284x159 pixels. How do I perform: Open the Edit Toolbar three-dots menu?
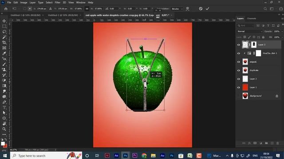point(4,134)
